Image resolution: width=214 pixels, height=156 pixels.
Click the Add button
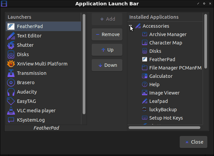click(107, 19)
